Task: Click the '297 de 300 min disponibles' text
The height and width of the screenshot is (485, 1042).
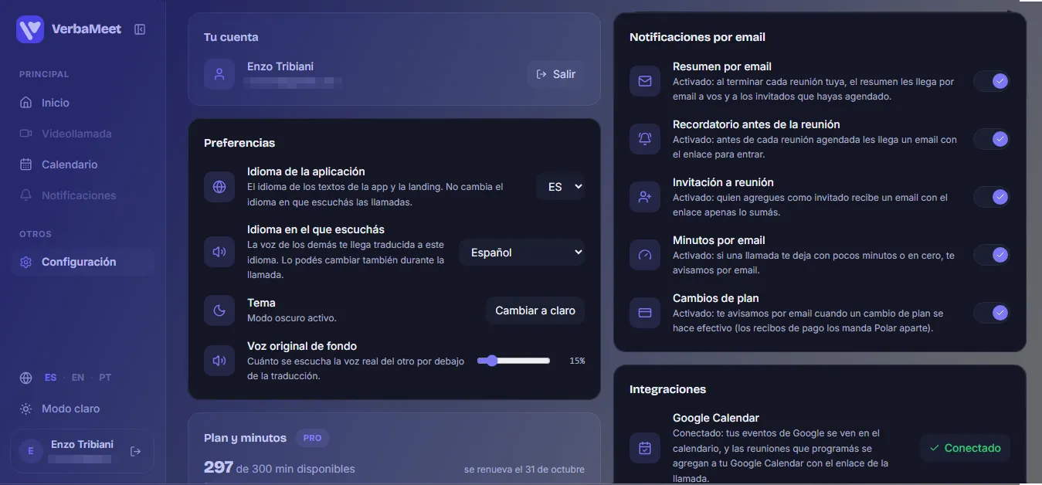Action: point(280,468)
